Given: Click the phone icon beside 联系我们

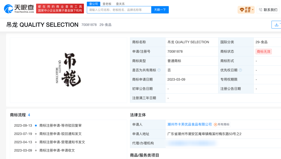Looking at the screenshot, I should (260, 10).
